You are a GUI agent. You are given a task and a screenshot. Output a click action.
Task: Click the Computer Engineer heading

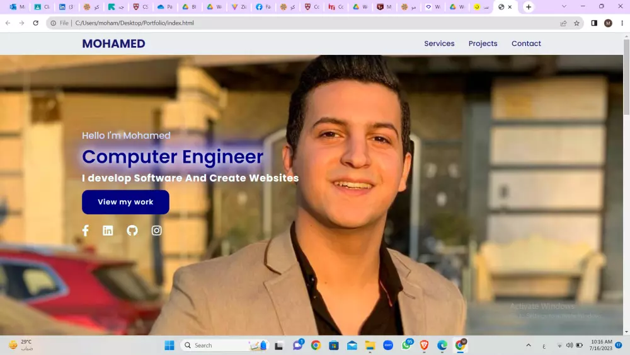(173, 156)
